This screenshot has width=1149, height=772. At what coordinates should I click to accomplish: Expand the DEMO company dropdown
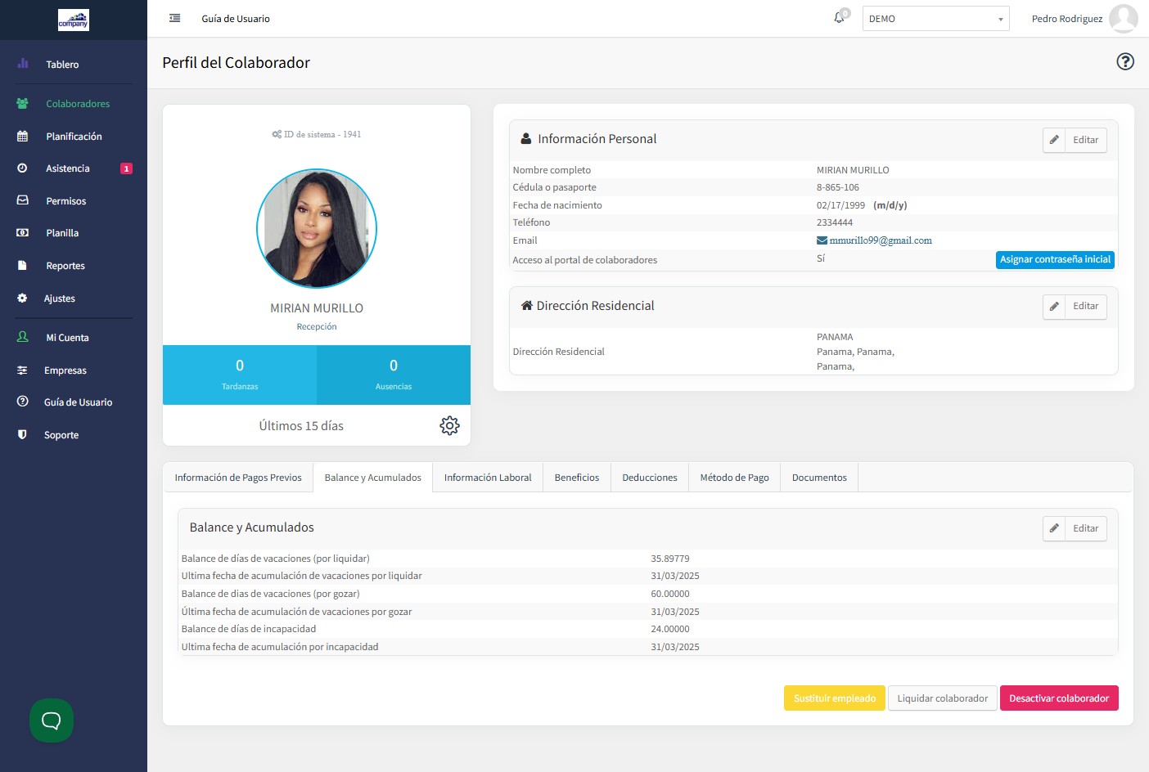935,19
